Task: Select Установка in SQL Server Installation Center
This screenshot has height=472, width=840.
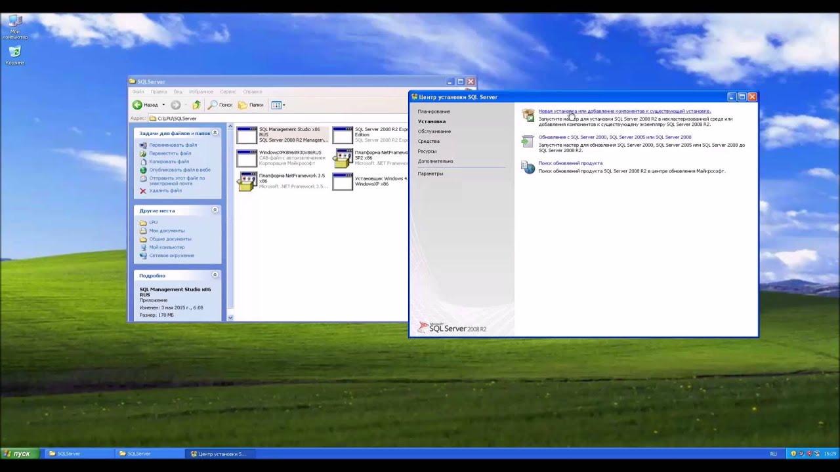Action: [432, 121]
